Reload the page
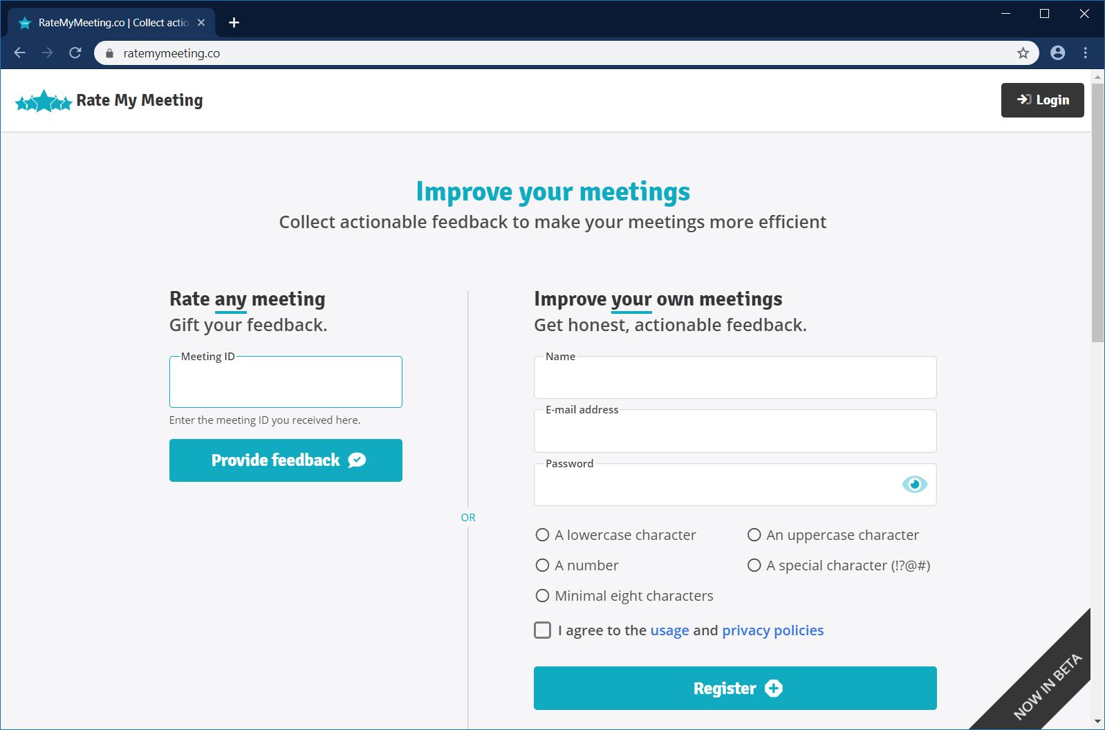This screenshot has height=730, width=1105. click(75, 53)
